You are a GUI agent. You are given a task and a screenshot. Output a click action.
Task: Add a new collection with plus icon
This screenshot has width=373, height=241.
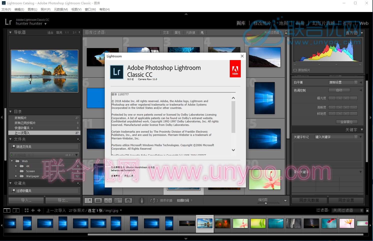pos(78,183)
